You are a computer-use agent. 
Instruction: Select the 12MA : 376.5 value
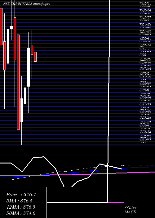21,207
